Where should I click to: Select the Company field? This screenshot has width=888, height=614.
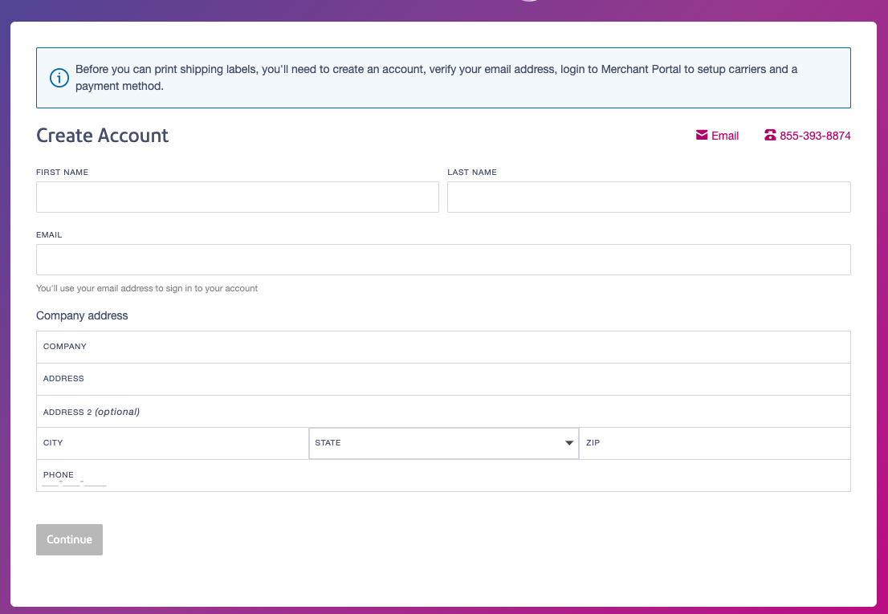point(443,347)
